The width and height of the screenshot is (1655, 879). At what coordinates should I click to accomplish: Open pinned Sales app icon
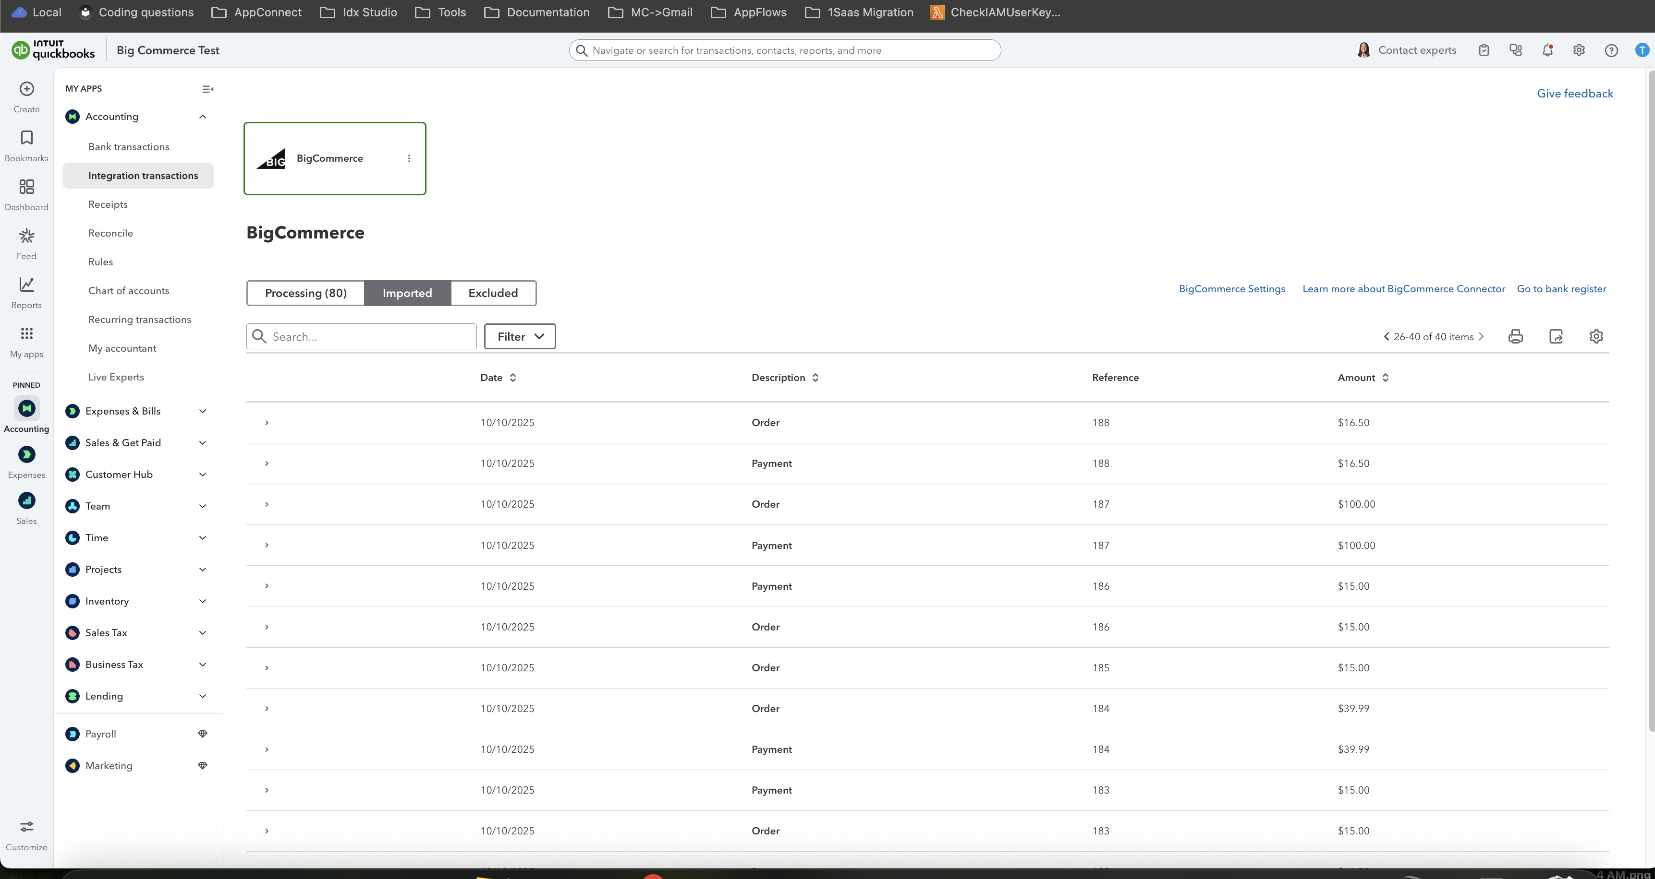26,501
